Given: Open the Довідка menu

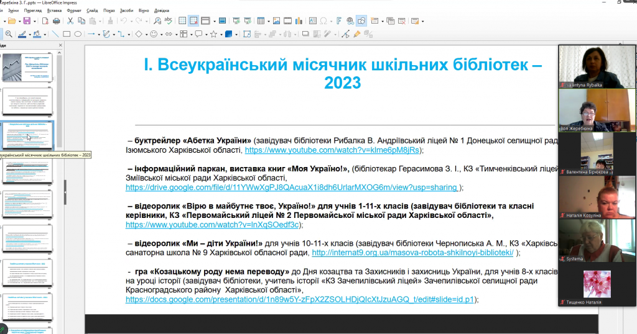Looking at the screenshot, I should point(162,11).
